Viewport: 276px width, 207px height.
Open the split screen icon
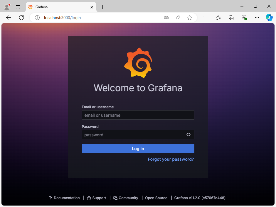coord(205,18)
